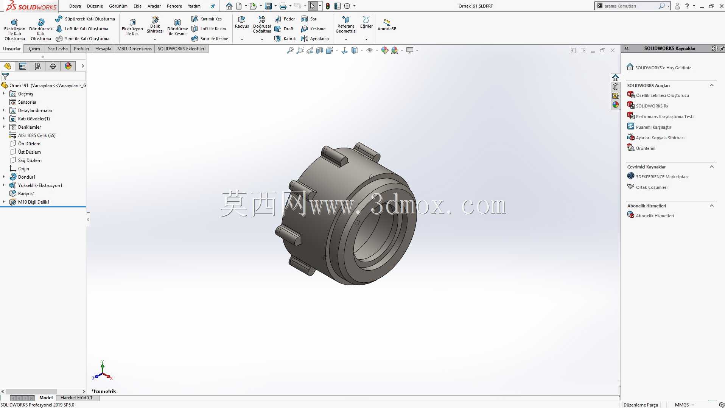Select Döndürme ile Kesme tool
This screenshot has height=408, width=725.
click(x=177, y=27)
